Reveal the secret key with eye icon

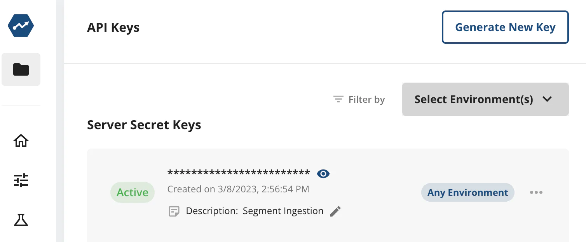[323, 174]
